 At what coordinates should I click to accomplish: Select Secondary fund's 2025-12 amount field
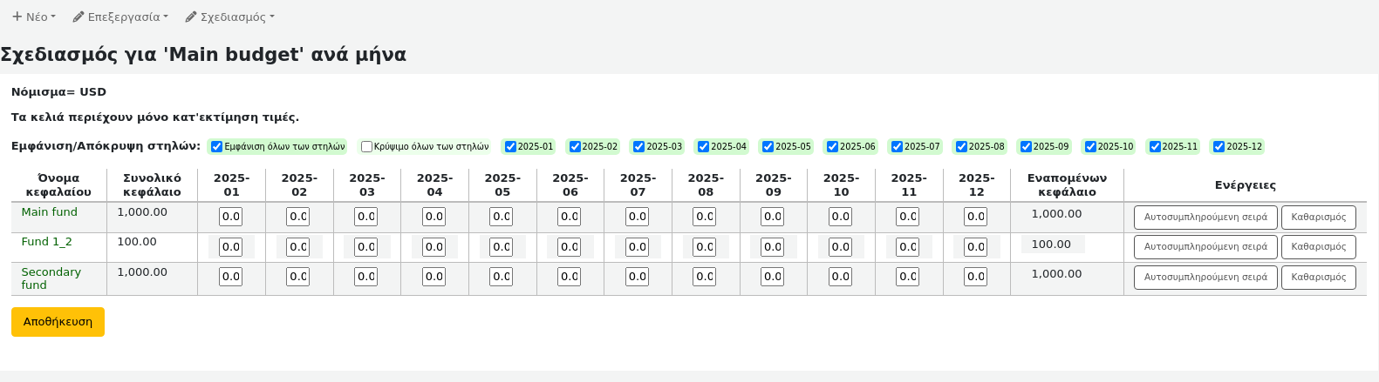(x=976, y=277)
